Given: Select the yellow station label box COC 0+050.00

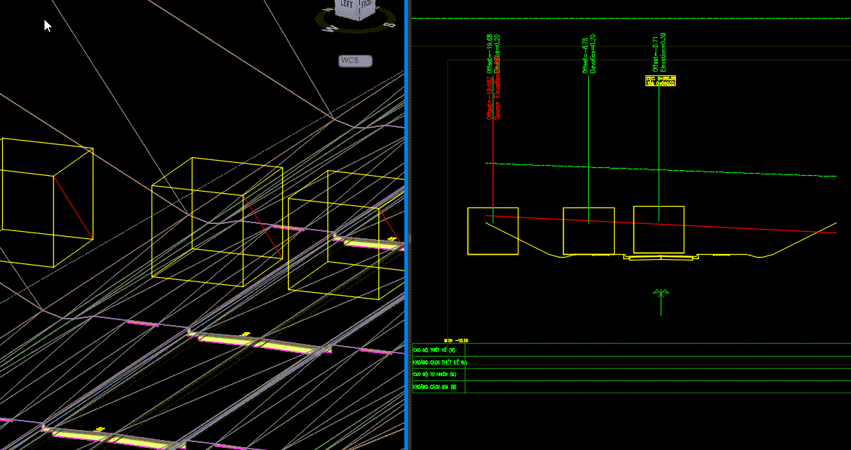Looking at the screenshot, I should click(x=661, y=79).
